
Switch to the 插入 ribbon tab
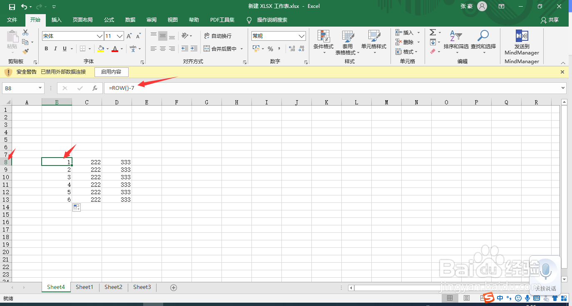click(x=56, y=20)
